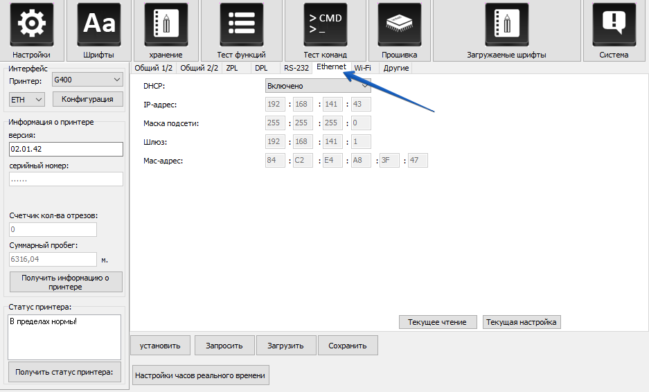Open the Тест команд CMD icon
The height and width of the screenshot is (392, 649).
coord(325,25)
